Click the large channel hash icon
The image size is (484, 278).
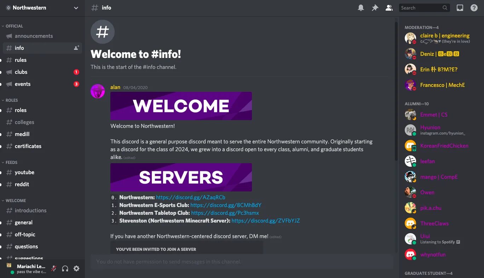(103, 32)
